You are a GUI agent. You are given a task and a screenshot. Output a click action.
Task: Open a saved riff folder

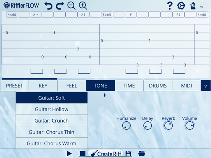(142, 153)
